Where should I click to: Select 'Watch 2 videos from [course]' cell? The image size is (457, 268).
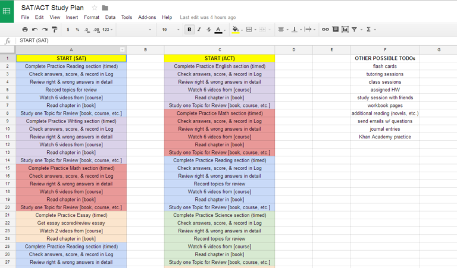(71, 231)
